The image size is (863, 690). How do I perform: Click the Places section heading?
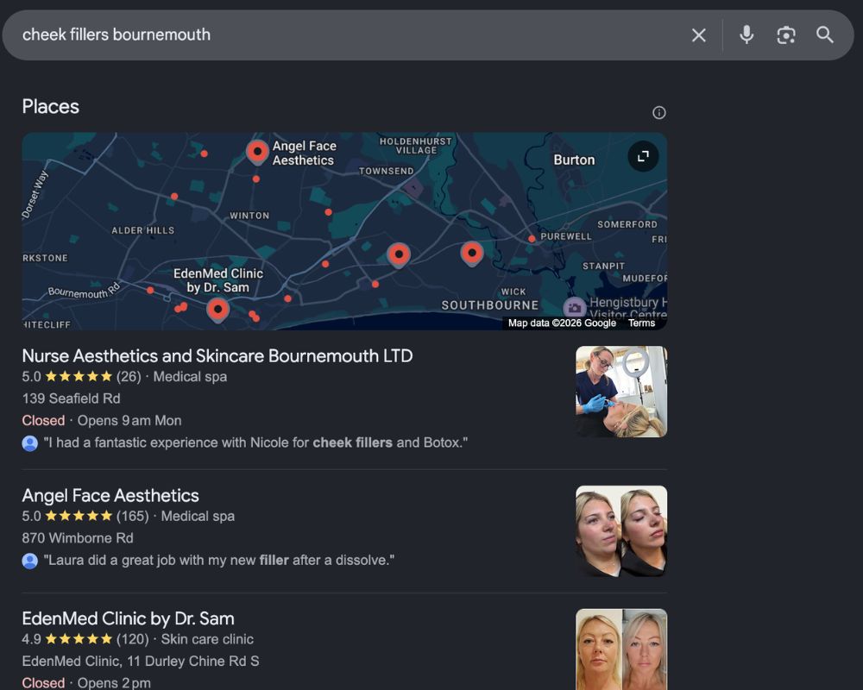tap(51, 107)
